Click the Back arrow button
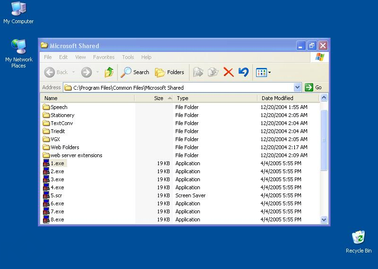Screen dimensions: 378x269 (50, 72)
